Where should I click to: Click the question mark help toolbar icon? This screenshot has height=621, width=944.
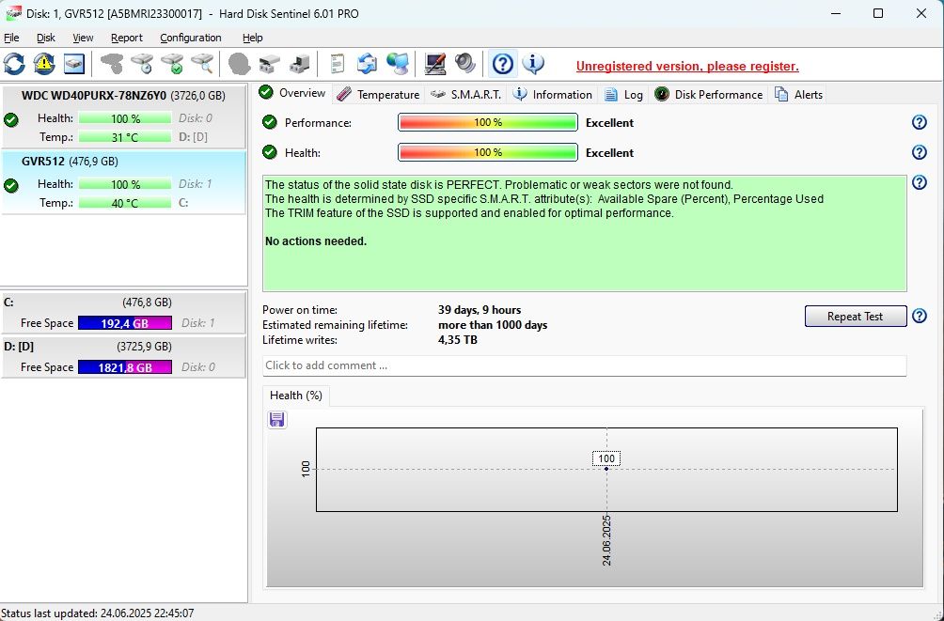click(x=502, y=63)
